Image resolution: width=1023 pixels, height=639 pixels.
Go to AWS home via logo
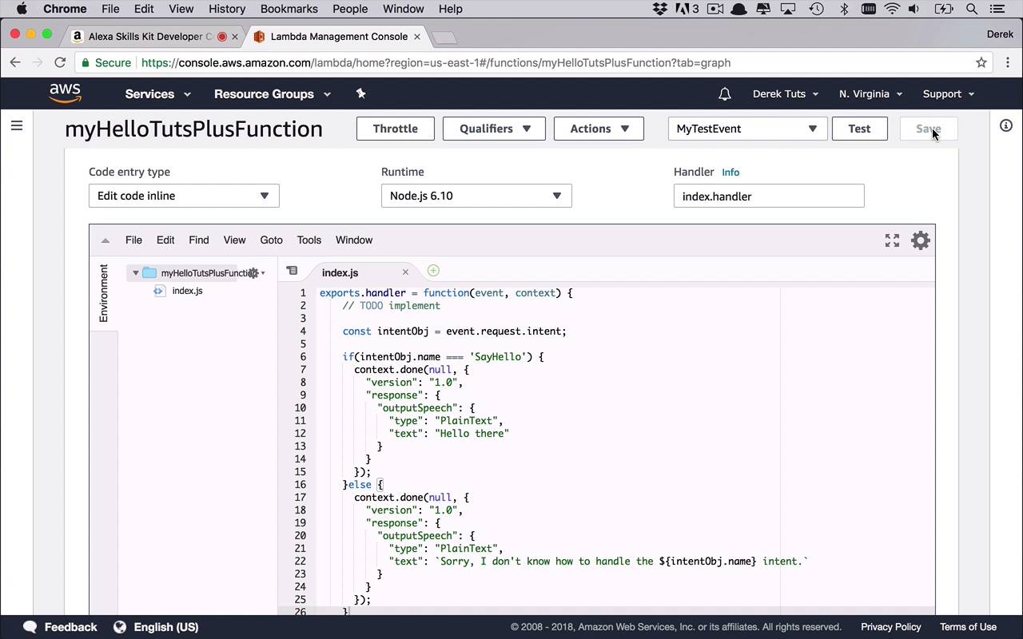tap(66, 93)
